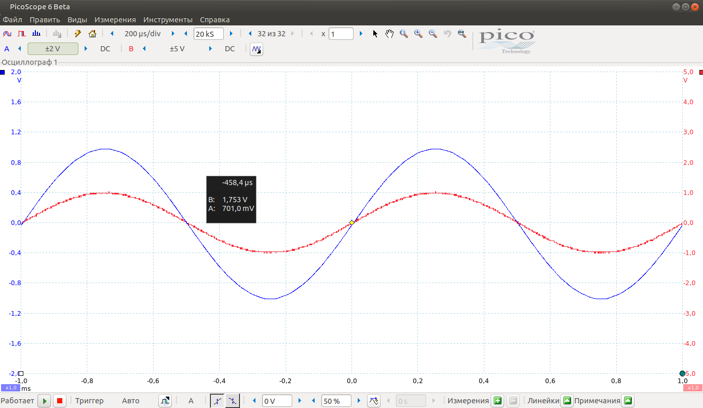The height and width of the screenshot is (408, 703).
Task: Select persistence mode icon in toolbar
Action: click(22, 33)
